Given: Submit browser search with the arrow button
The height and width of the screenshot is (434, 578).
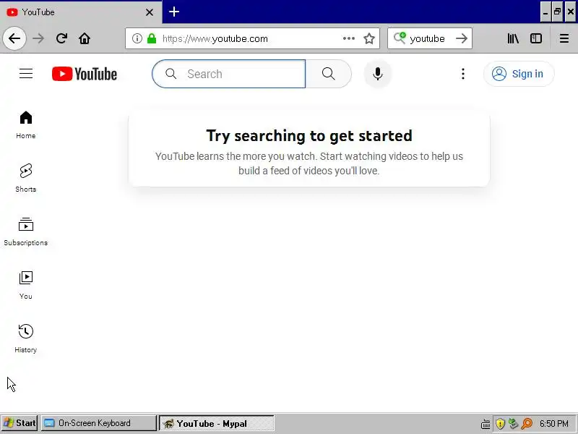Looking at the screenshot, I should click(x=462, y=38).
